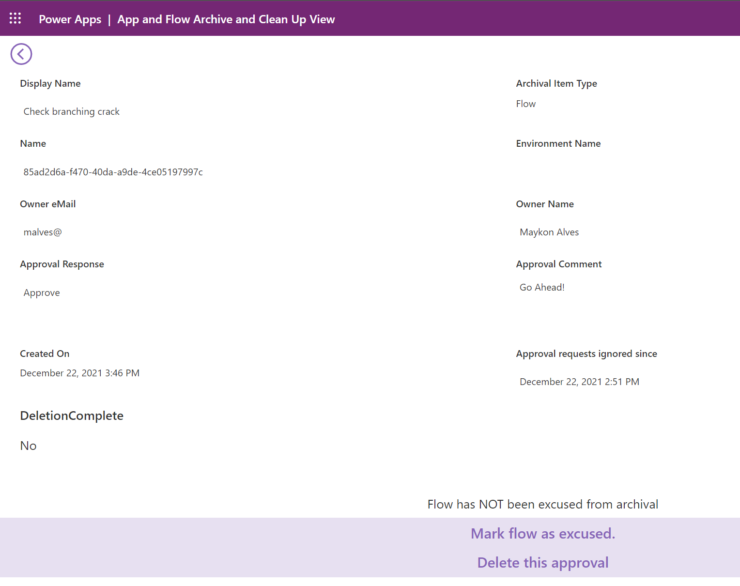Select the Archival Item Type value Flow
This screenshot has height=586, width=740.
tap(526, 103)
